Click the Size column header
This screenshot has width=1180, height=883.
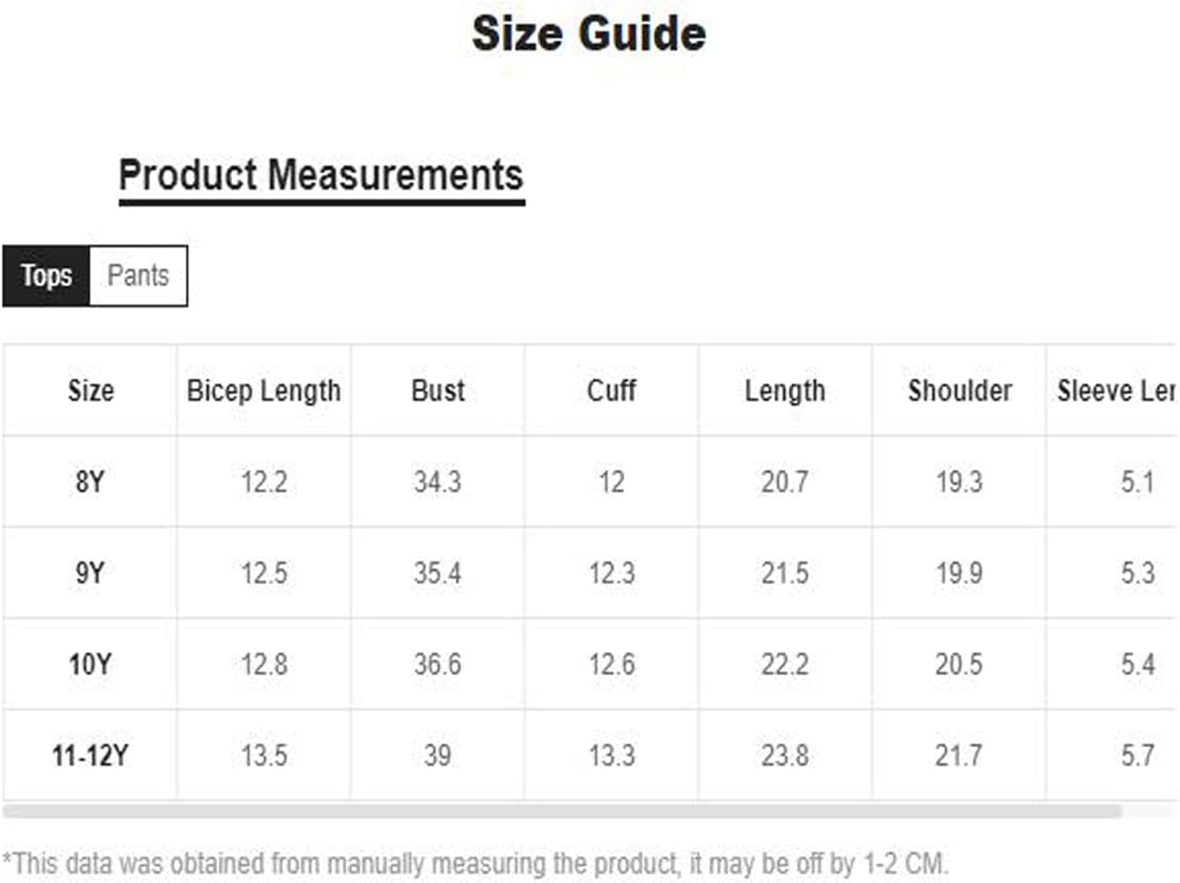(x=90, y=391)
